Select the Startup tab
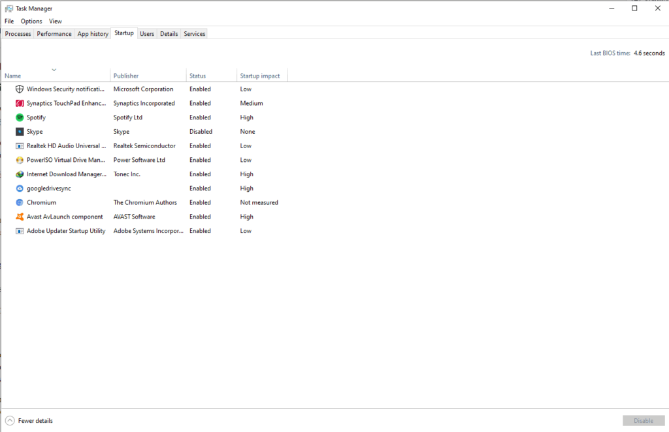 point(124,33)
